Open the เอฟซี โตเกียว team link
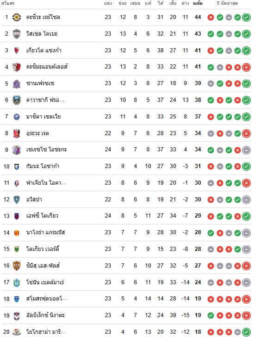254x337 pixels. coord(42,216)
